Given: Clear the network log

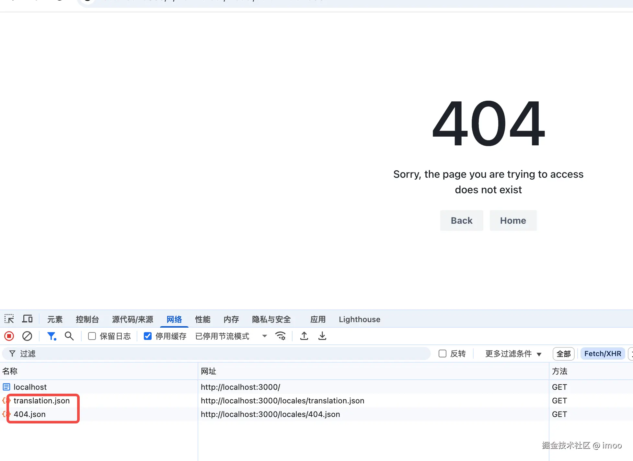Looking at the screenshot, I should point(27,336).
